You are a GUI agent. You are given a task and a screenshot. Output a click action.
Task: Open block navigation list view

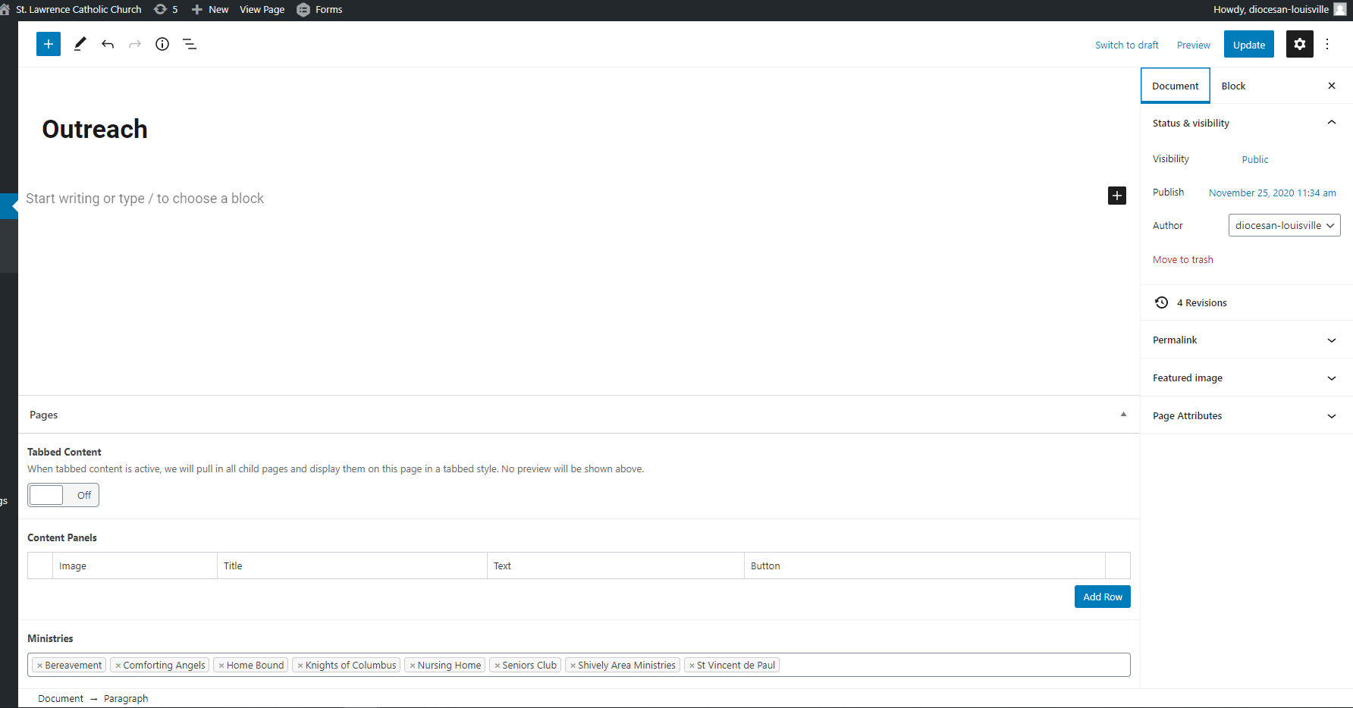[190, 44]
